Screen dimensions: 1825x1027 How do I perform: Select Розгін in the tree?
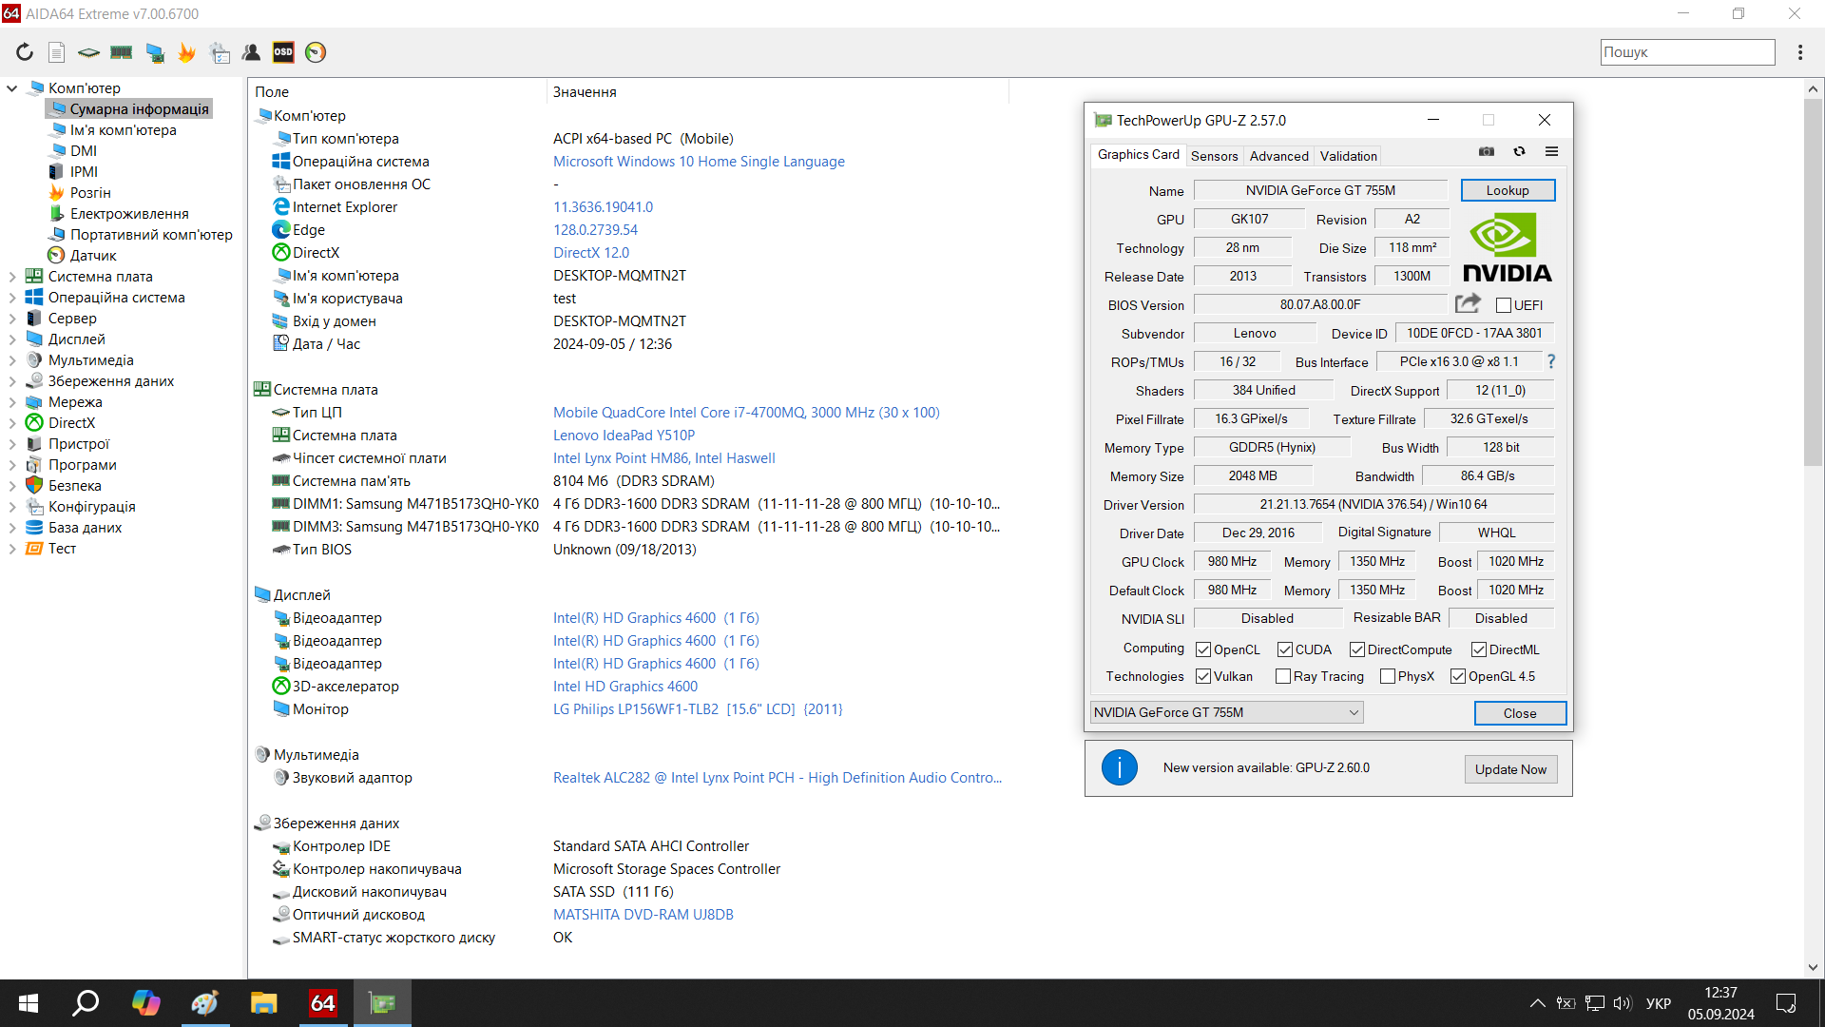[x=90, y=193]
